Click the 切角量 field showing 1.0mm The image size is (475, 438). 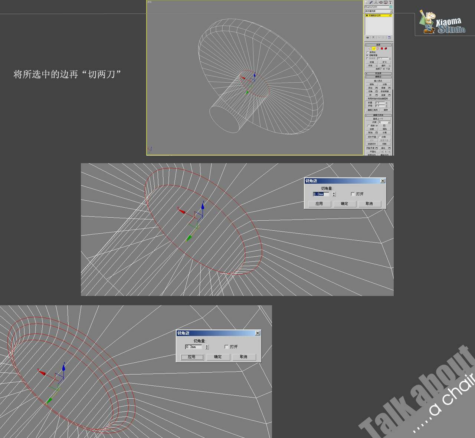tap(321, 194)
